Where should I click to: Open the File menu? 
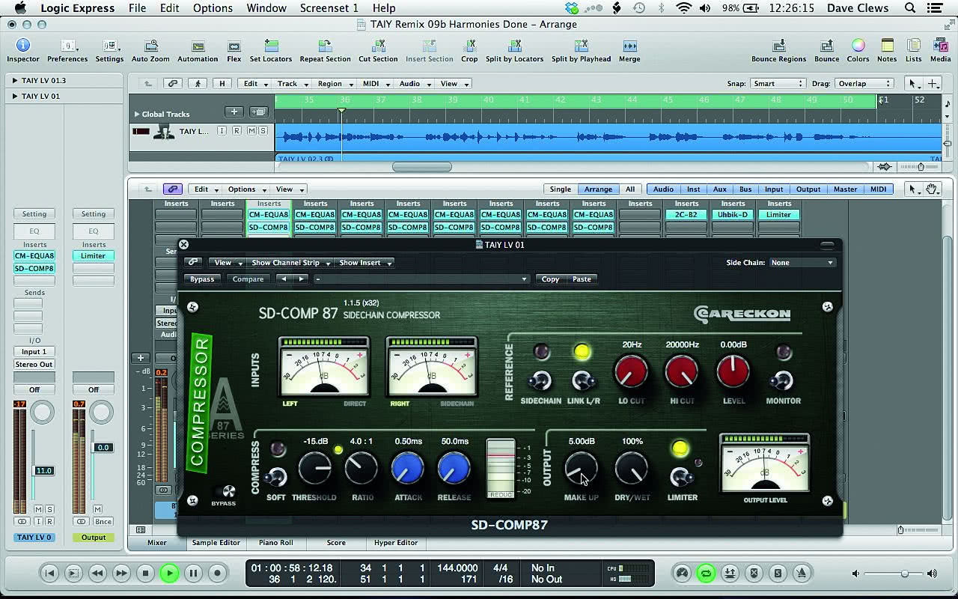pyautogui.click(x=137, y=8)
